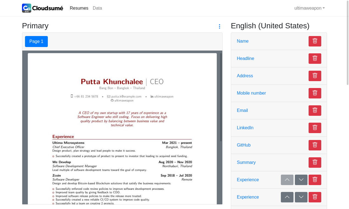Viewport: 349px width, 209px height.
Task: Click the 'Primary' resume title
Action: (35, 26)
